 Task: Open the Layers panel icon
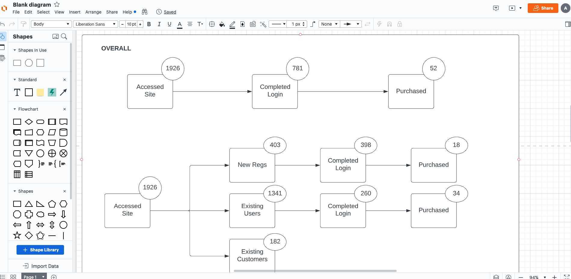tap(496, 277)
